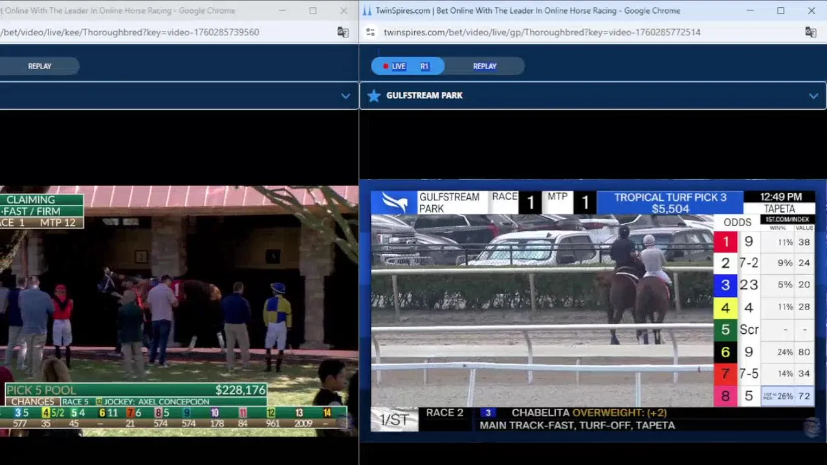The height and width of the screenshot is (465, 827).
Task: Minimize the right Chrome window
Action: pyautogui.click(x=750, y=10)
